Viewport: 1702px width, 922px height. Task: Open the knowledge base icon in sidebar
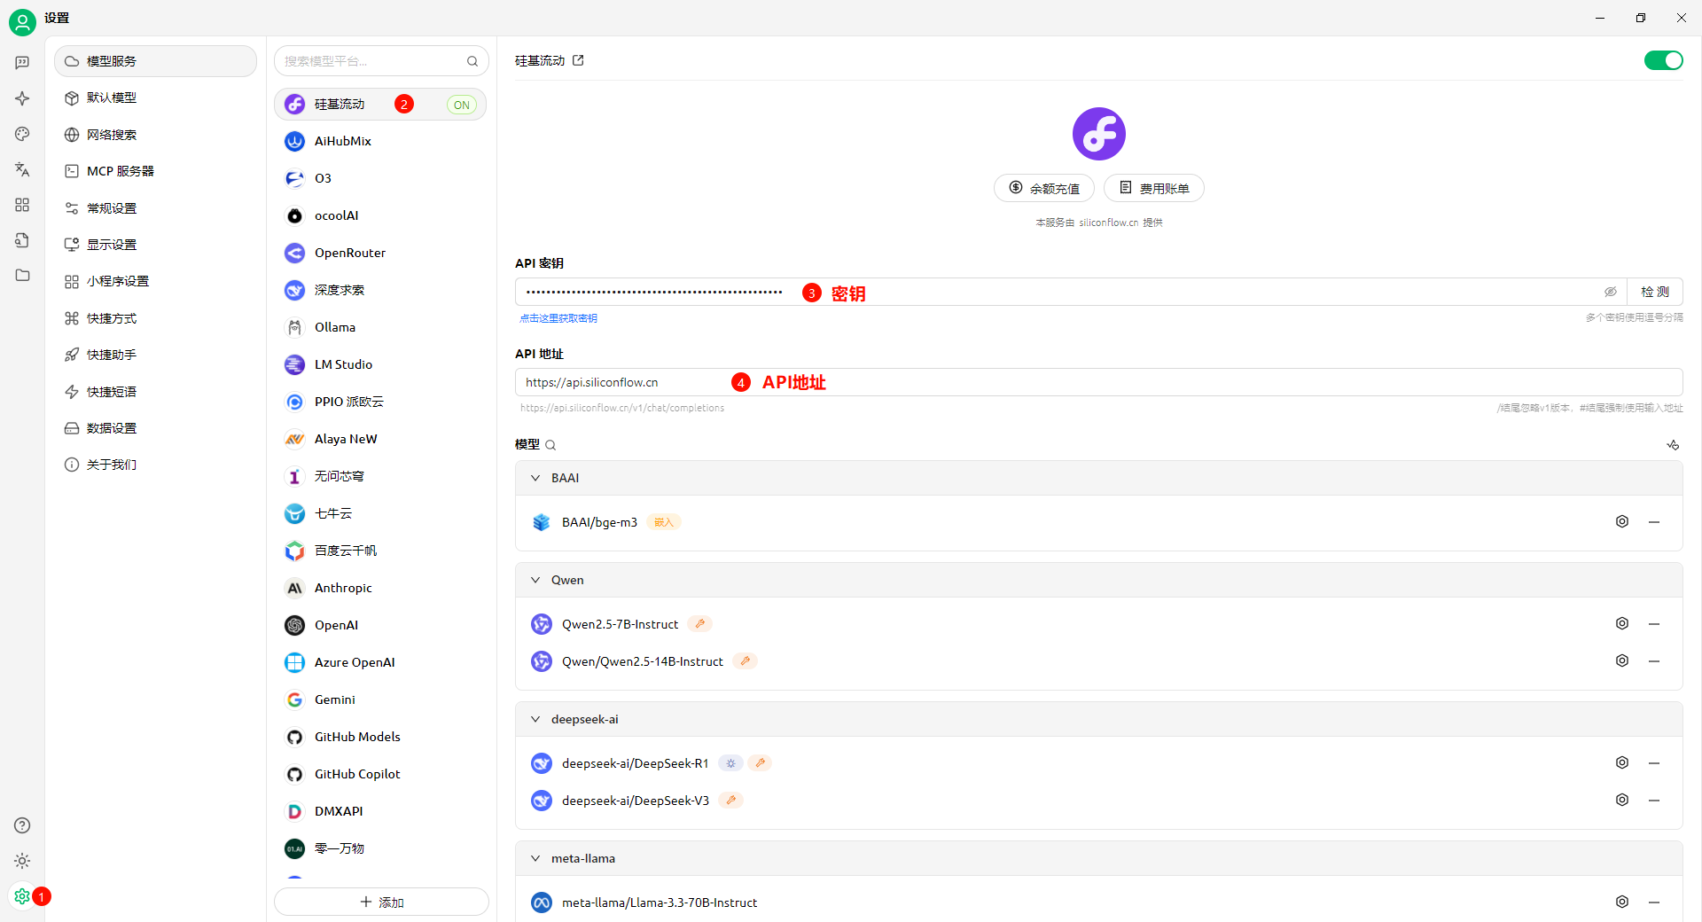[22, 240]
